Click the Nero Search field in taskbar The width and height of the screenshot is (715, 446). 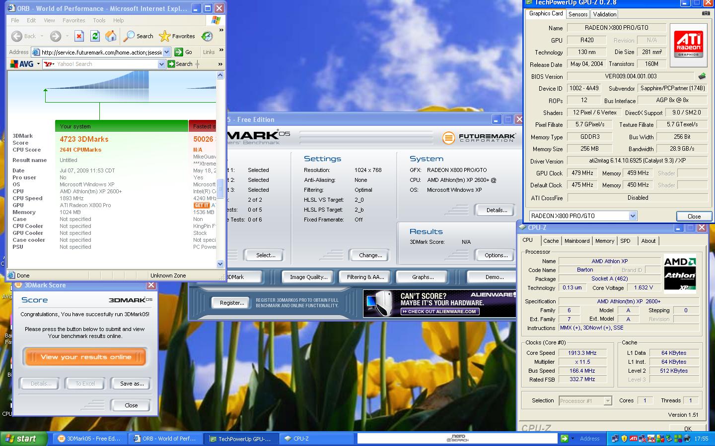click(x=457, y=439)
